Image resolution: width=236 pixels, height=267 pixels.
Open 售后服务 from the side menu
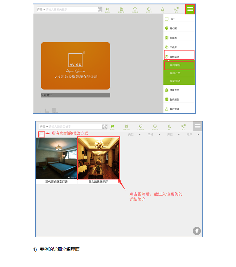click(179, 99)
